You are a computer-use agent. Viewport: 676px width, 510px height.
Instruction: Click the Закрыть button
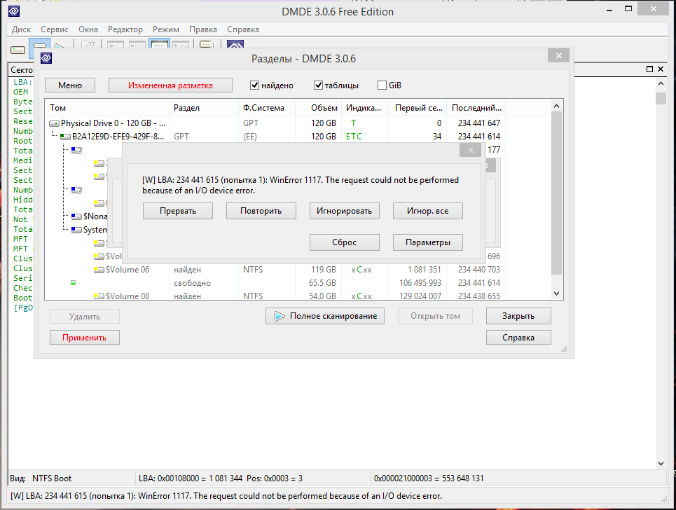coord(518,316)
